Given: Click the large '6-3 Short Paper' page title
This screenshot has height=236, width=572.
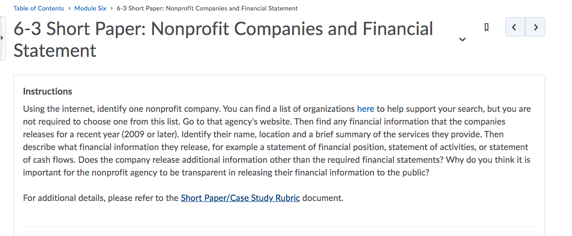Looking at the screenshot, I should (x=223, y=40).
